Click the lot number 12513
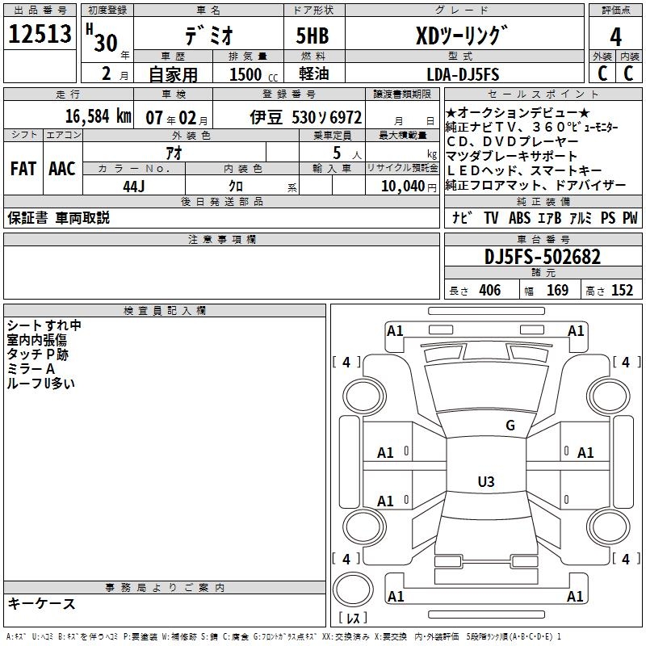646x646 pixels. pos(40,34)
